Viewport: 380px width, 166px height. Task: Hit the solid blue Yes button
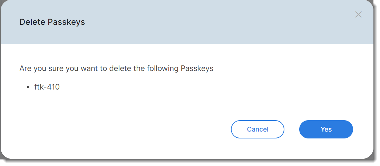[326, 129]
